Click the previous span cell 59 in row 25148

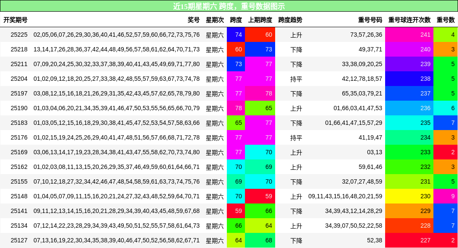click(260, 197)
